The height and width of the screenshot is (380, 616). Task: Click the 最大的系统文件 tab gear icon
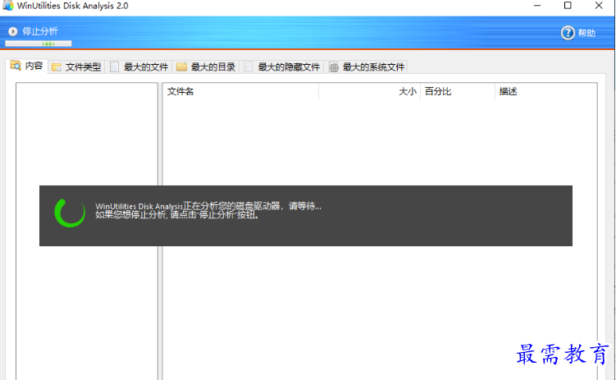[334, 67]
